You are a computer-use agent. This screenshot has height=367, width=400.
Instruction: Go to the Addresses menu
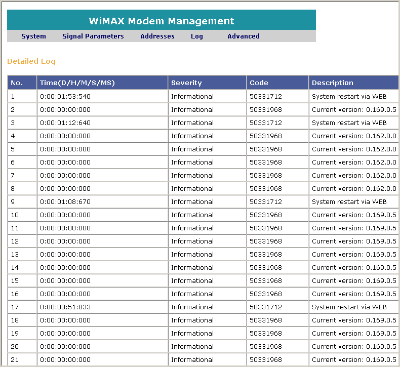pos(157,36)
